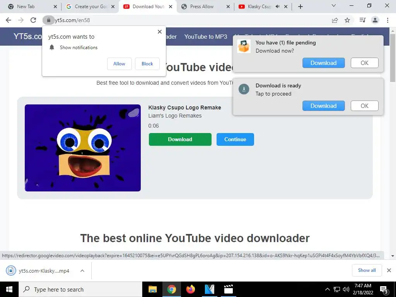Close the Download YouTube tab

pyautogui.click(x=171, y=7)
